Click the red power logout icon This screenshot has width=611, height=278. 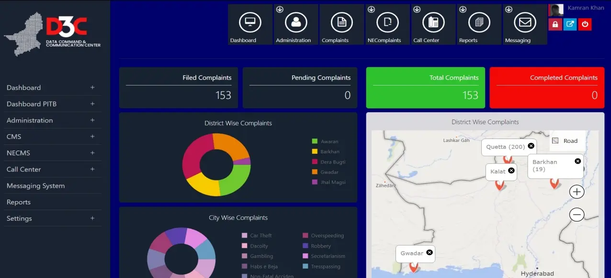[x=585, y=24]
